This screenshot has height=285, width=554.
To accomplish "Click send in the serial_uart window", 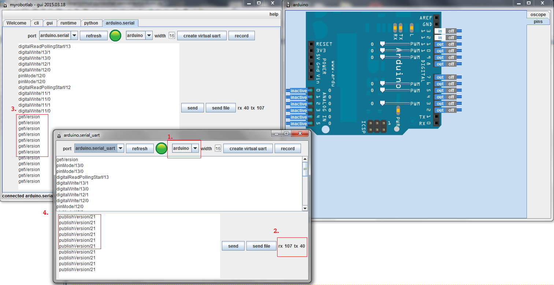I will pos(233,246).
